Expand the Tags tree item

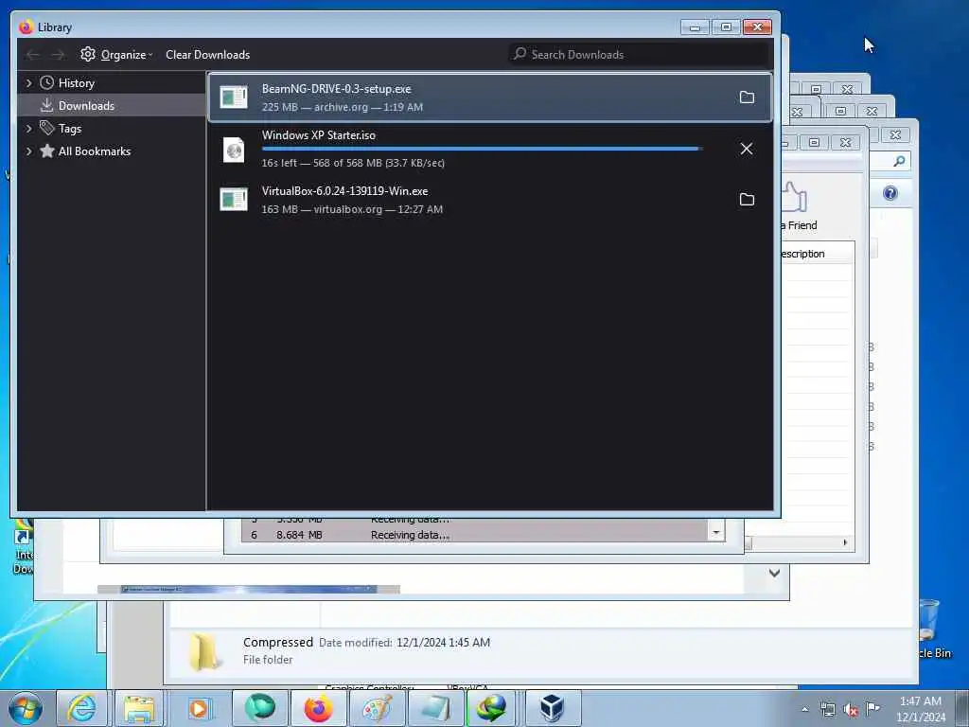pos(28,128)
